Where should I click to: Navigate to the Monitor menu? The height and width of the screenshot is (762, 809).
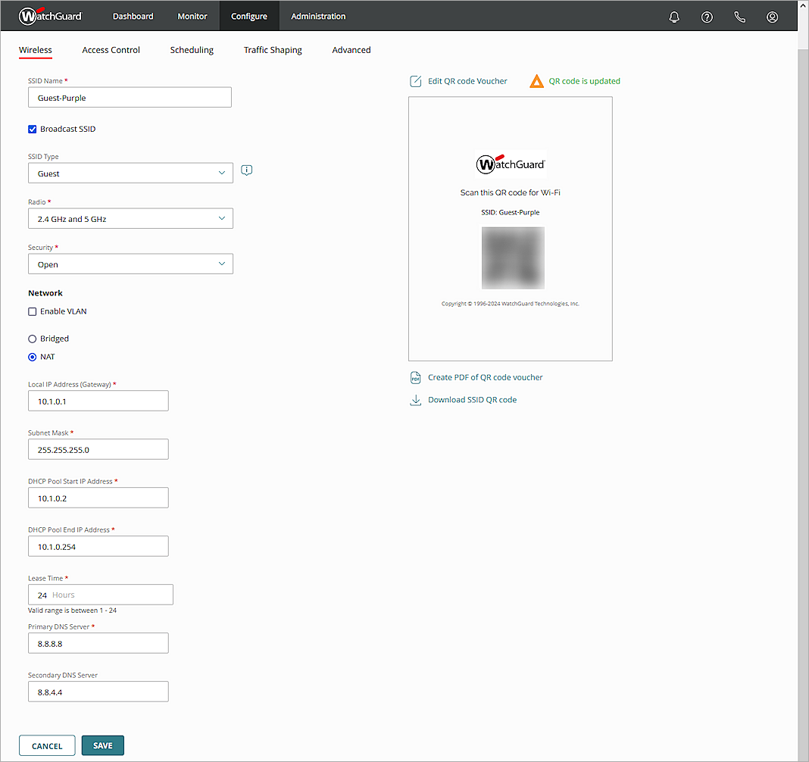tap(192, 15)
